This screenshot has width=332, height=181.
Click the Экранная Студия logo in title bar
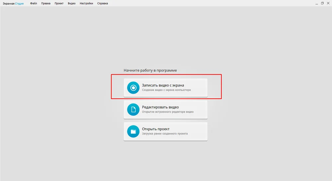click(13, 3)
